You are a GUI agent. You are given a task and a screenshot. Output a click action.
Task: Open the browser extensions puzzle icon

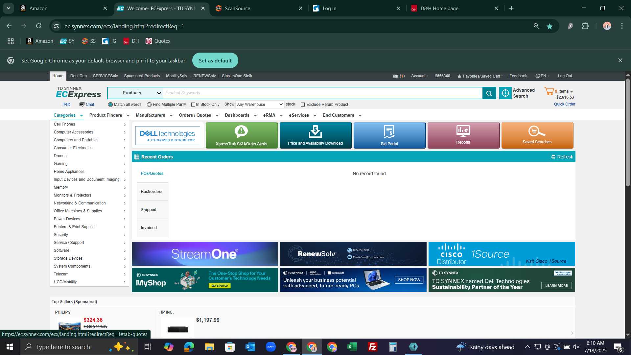click(585, 26)
